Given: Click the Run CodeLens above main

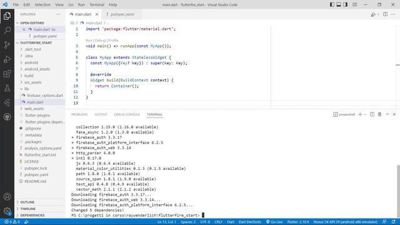Looking at the screenshot, I should point(89,40).
